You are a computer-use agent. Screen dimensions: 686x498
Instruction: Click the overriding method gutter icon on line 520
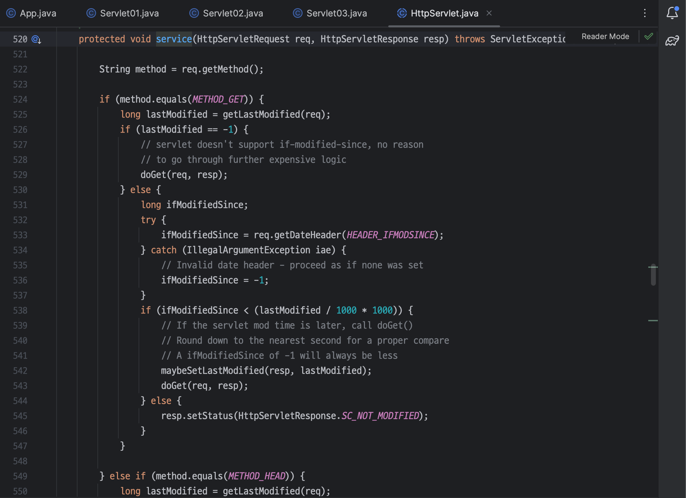pyautogui.click(x=36, y=39)
